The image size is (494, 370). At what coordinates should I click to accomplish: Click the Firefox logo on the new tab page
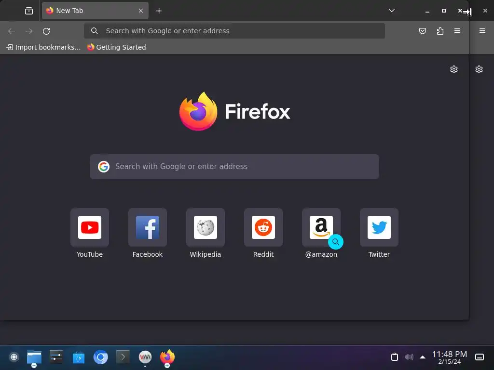coord(234,111)
